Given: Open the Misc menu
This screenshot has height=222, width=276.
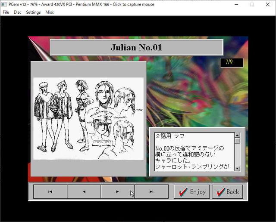Looking at the screenshot, I should (50, 12).
